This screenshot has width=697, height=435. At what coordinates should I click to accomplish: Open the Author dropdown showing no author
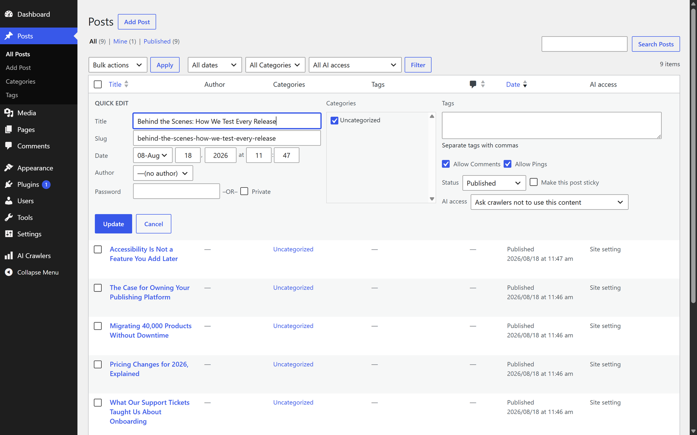pyautogui.click(x=163, y=173)
